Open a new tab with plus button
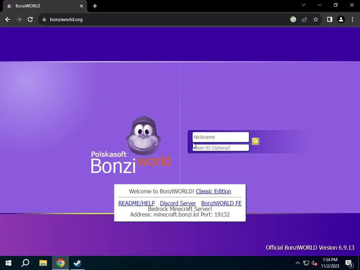The image size is (360, 270). [95, 6]
